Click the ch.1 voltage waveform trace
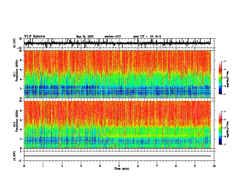 point(117,43)
